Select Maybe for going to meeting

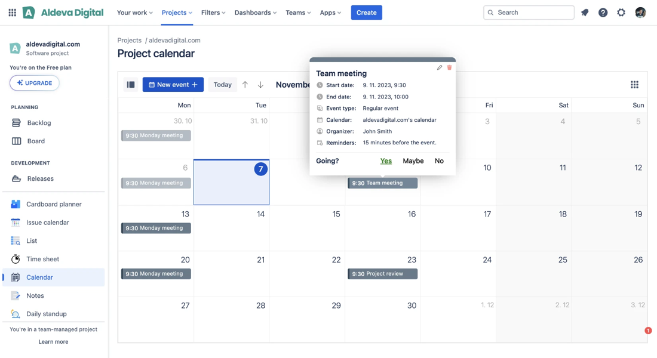(413, 161)
